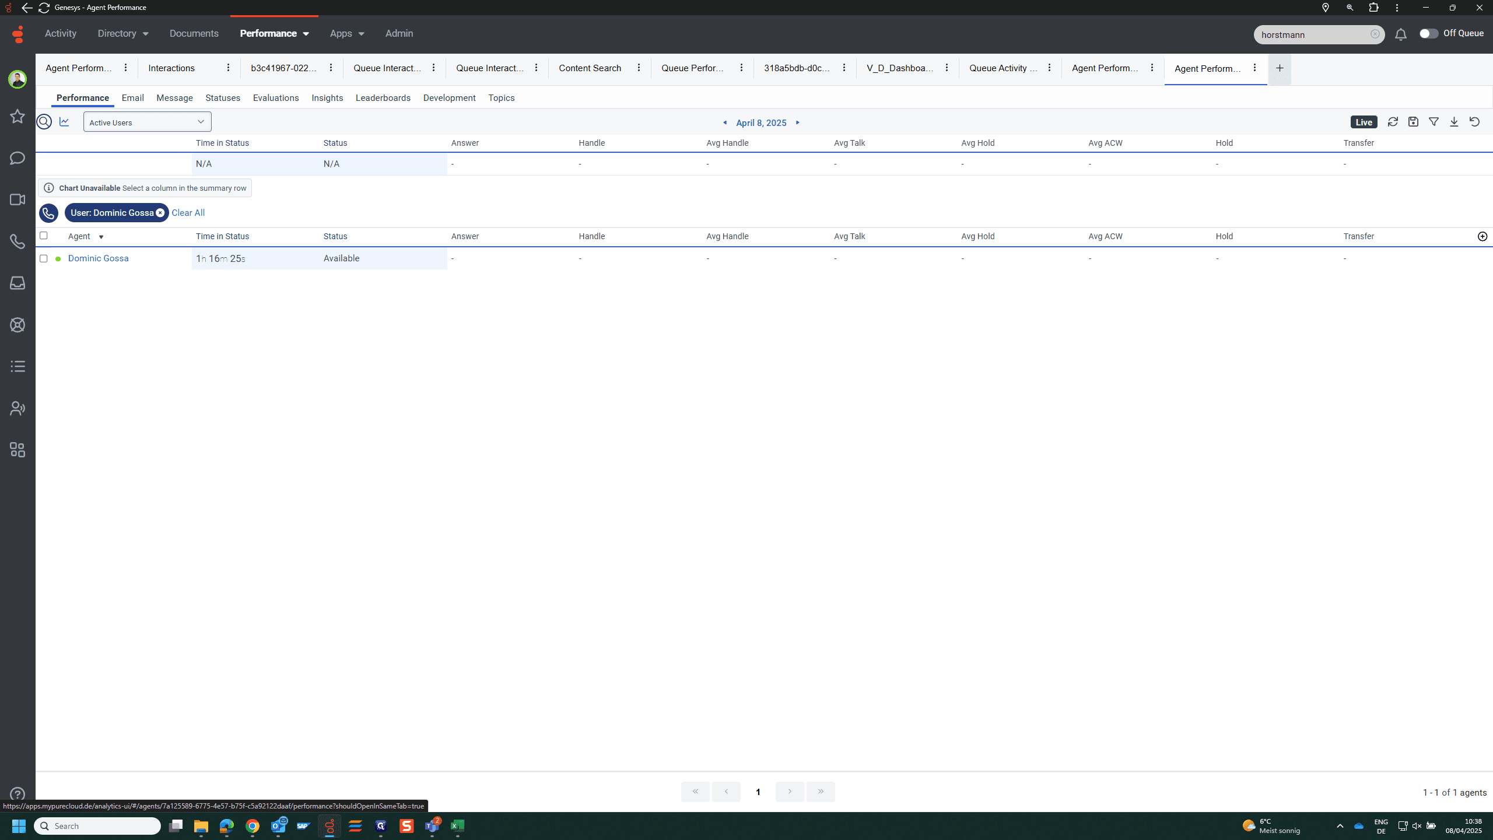This screenshot has height=840, width=1493.
Task: Open options menu for Interactions tab
Action: (x=228, y=68)
